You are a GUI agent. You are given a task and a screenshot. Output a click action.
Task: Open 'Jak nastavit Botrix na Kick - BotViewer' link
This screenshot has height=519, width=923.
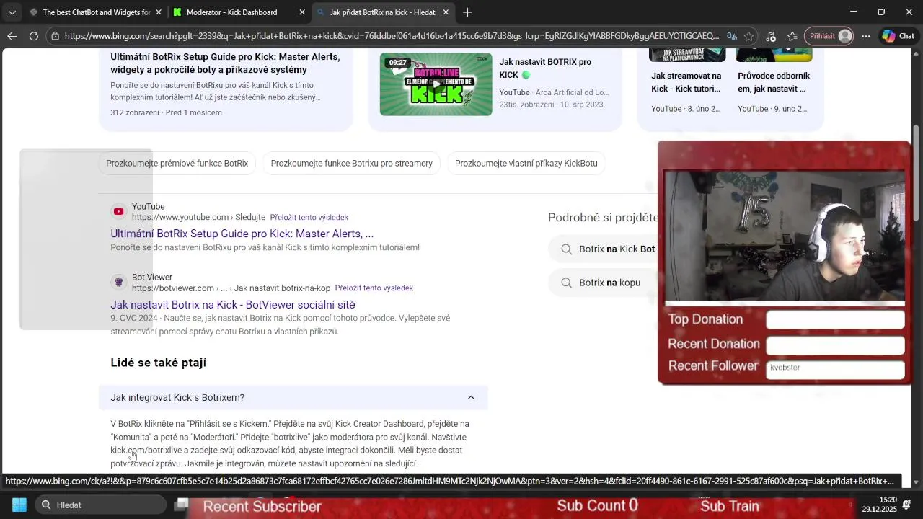point(233,304)
